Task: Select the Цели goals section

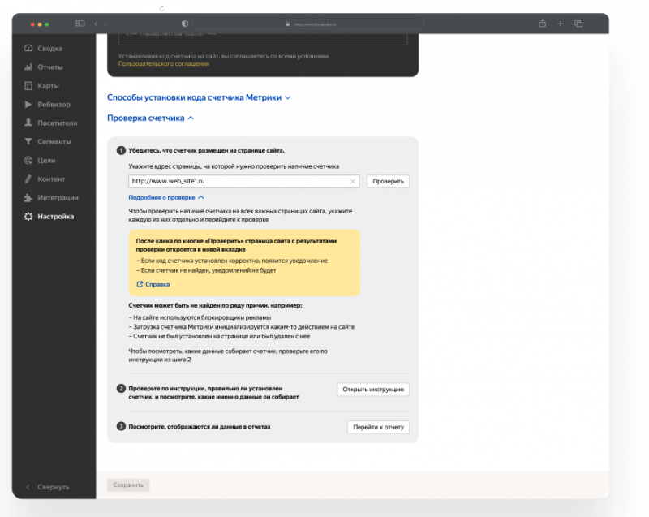Action: click(45, 161)
